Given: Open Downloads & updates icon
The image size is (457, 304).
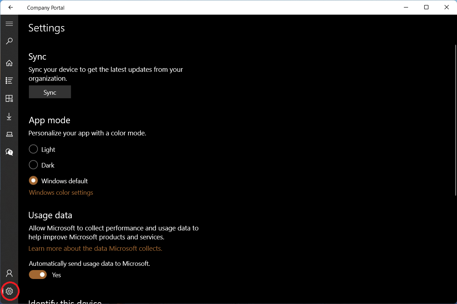Looking at the screenshot, I should coord(9,116).
